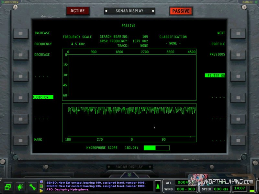Click the SONAR DISPLAY title label
259x194 pixels.
pyautogui.click(x=129, y=11)
